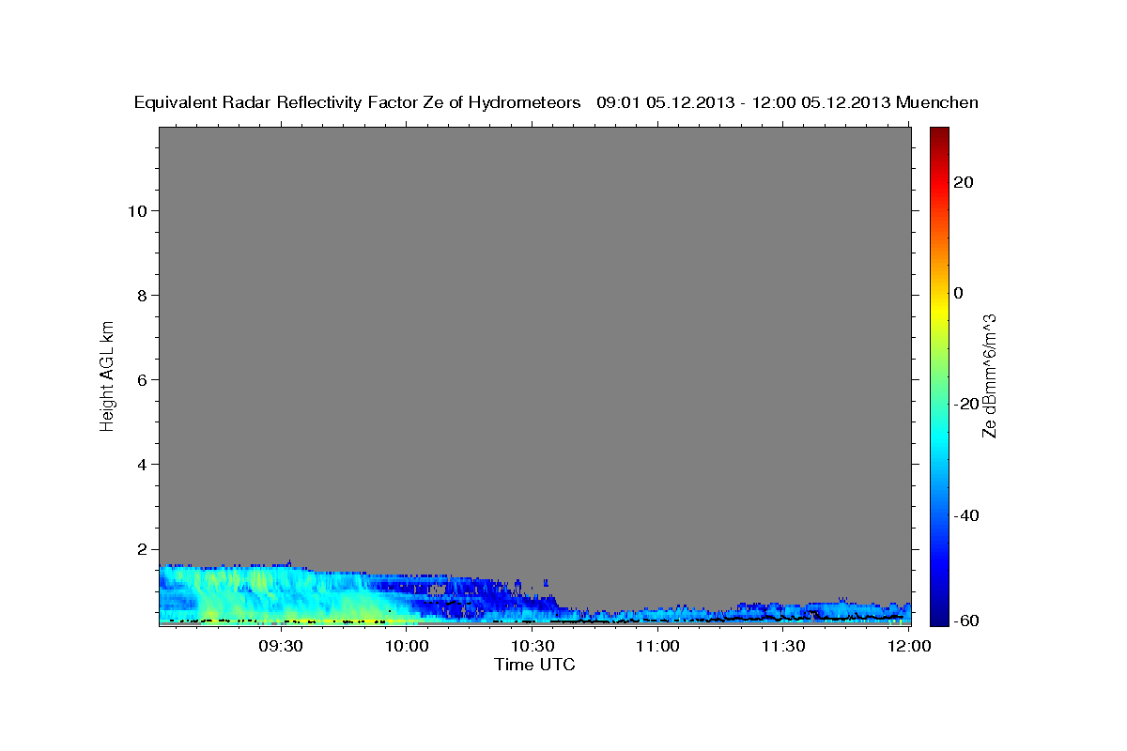This screenshot has width=1127, height=751.
Task: Click the height axis value 6
Action: point(143,379)
